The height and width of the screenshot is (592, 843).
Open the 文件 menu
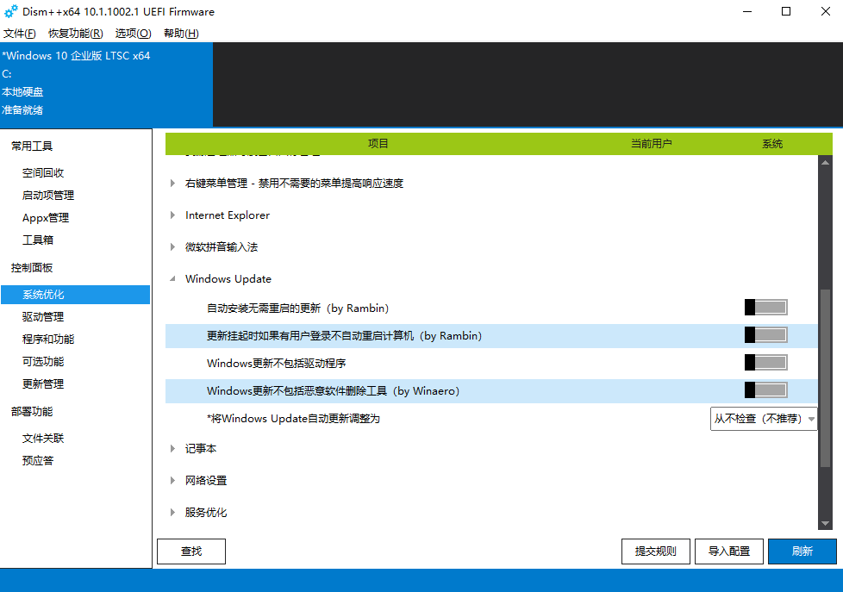coord(19,33)
